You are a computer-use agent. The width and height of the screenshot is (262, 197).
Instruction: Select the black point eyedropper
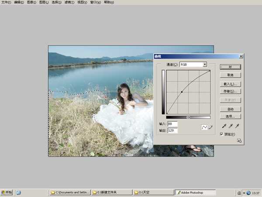224,126
